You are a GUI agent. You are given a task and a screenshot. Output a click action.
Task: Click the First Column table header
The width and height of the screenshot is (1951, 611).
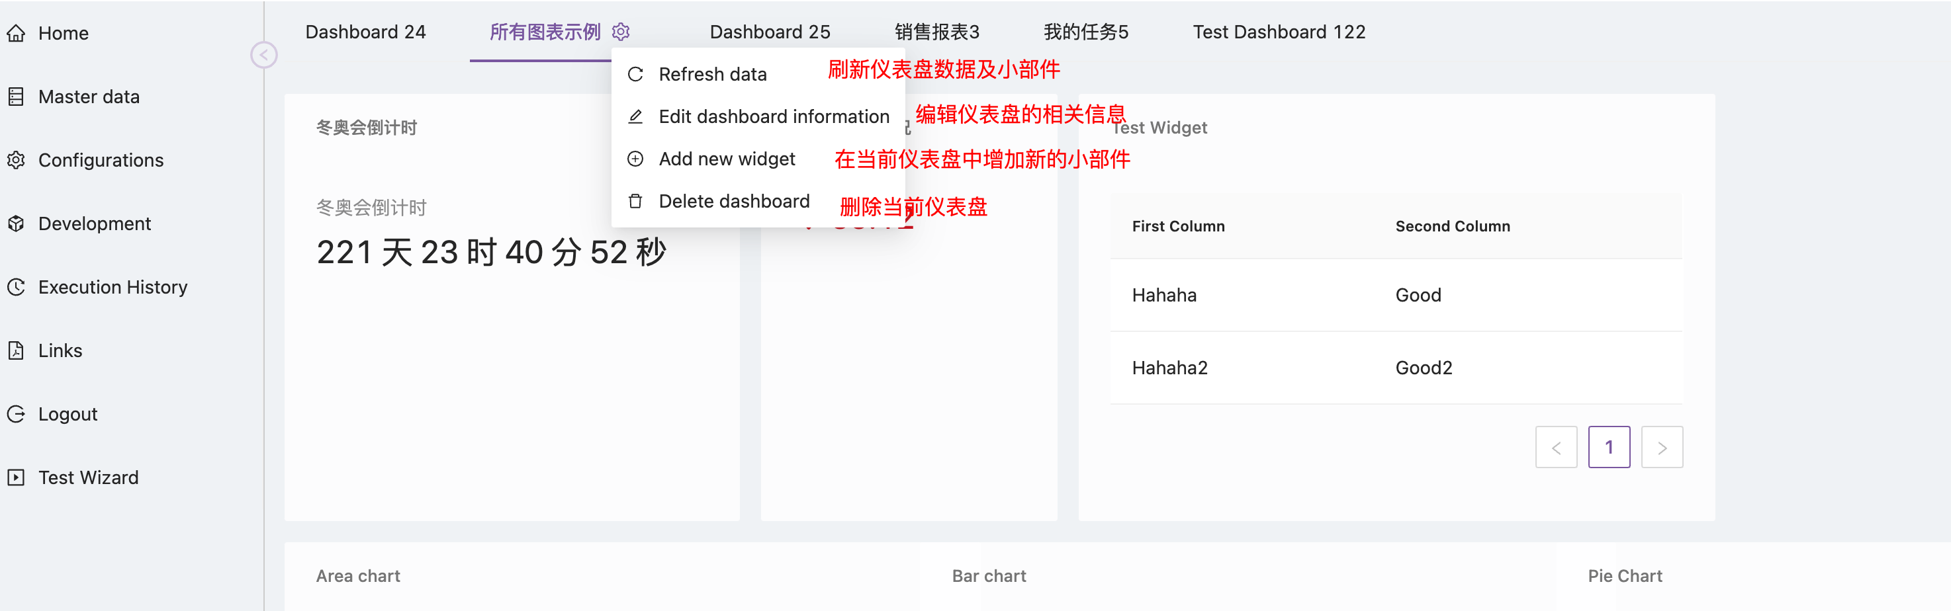pos(1178,226)
